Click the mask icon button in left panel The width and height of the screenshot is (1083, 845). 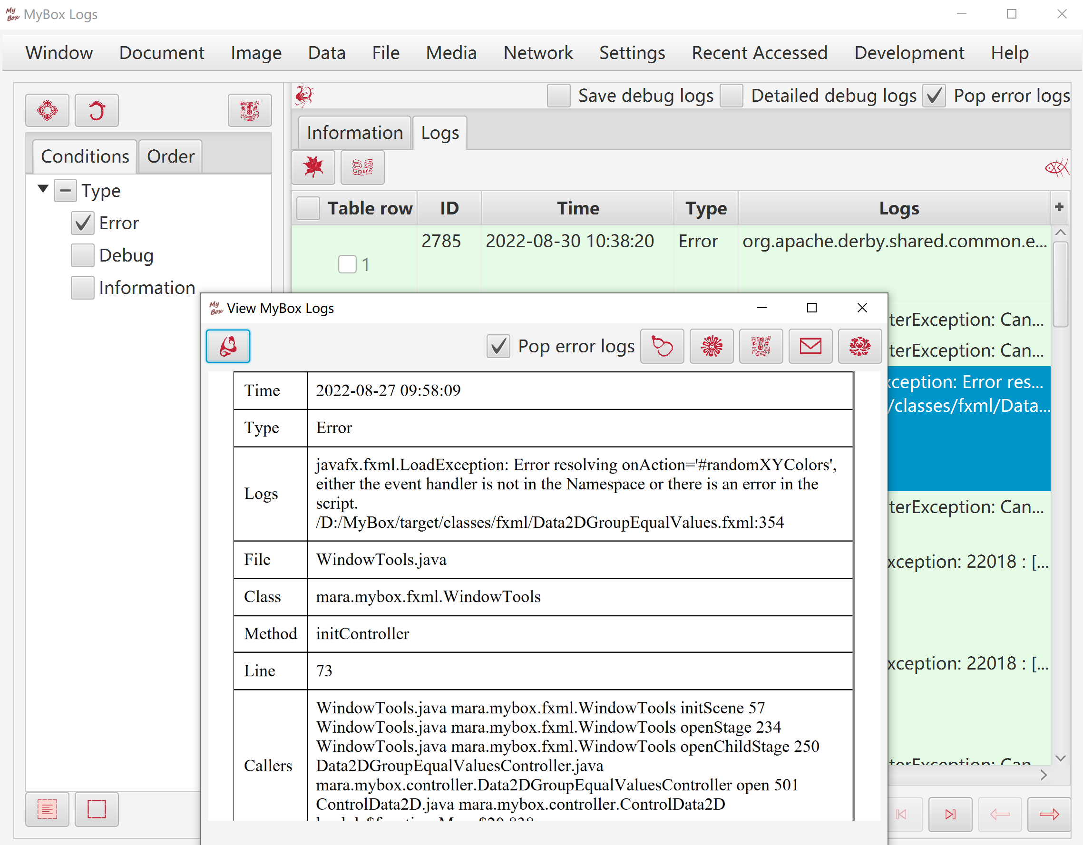point(249,110)
